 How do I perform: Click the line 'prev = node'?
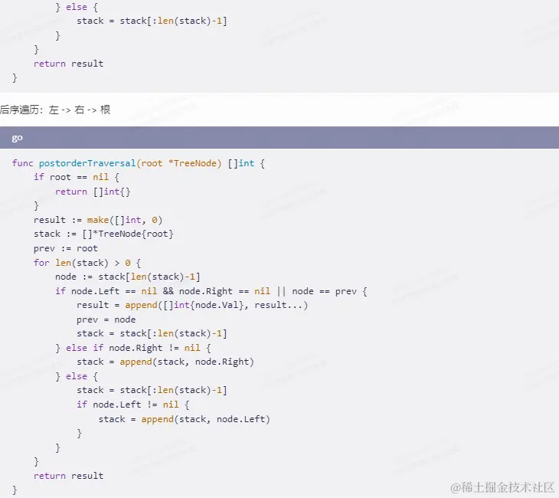pos(106,319)
